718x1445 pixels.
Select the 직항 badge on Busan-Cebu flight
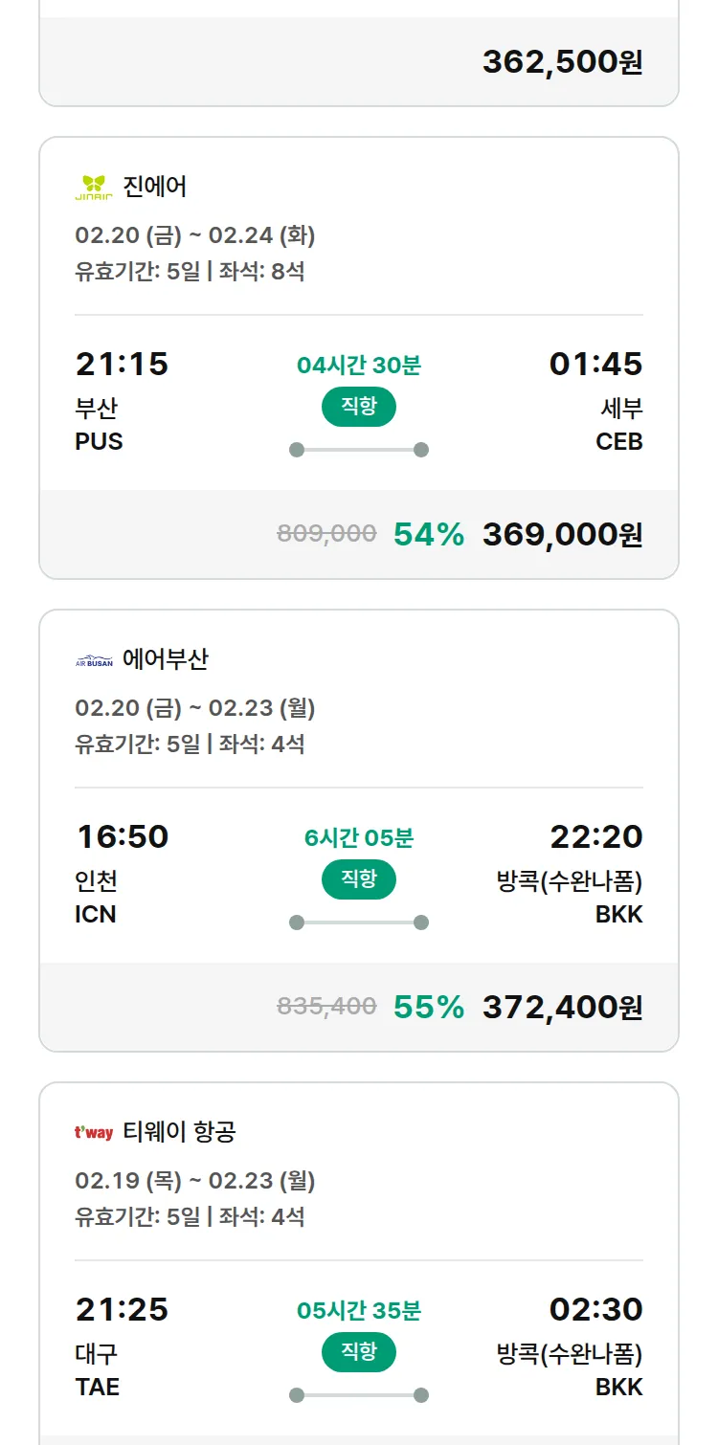click(x=359, y=407)
